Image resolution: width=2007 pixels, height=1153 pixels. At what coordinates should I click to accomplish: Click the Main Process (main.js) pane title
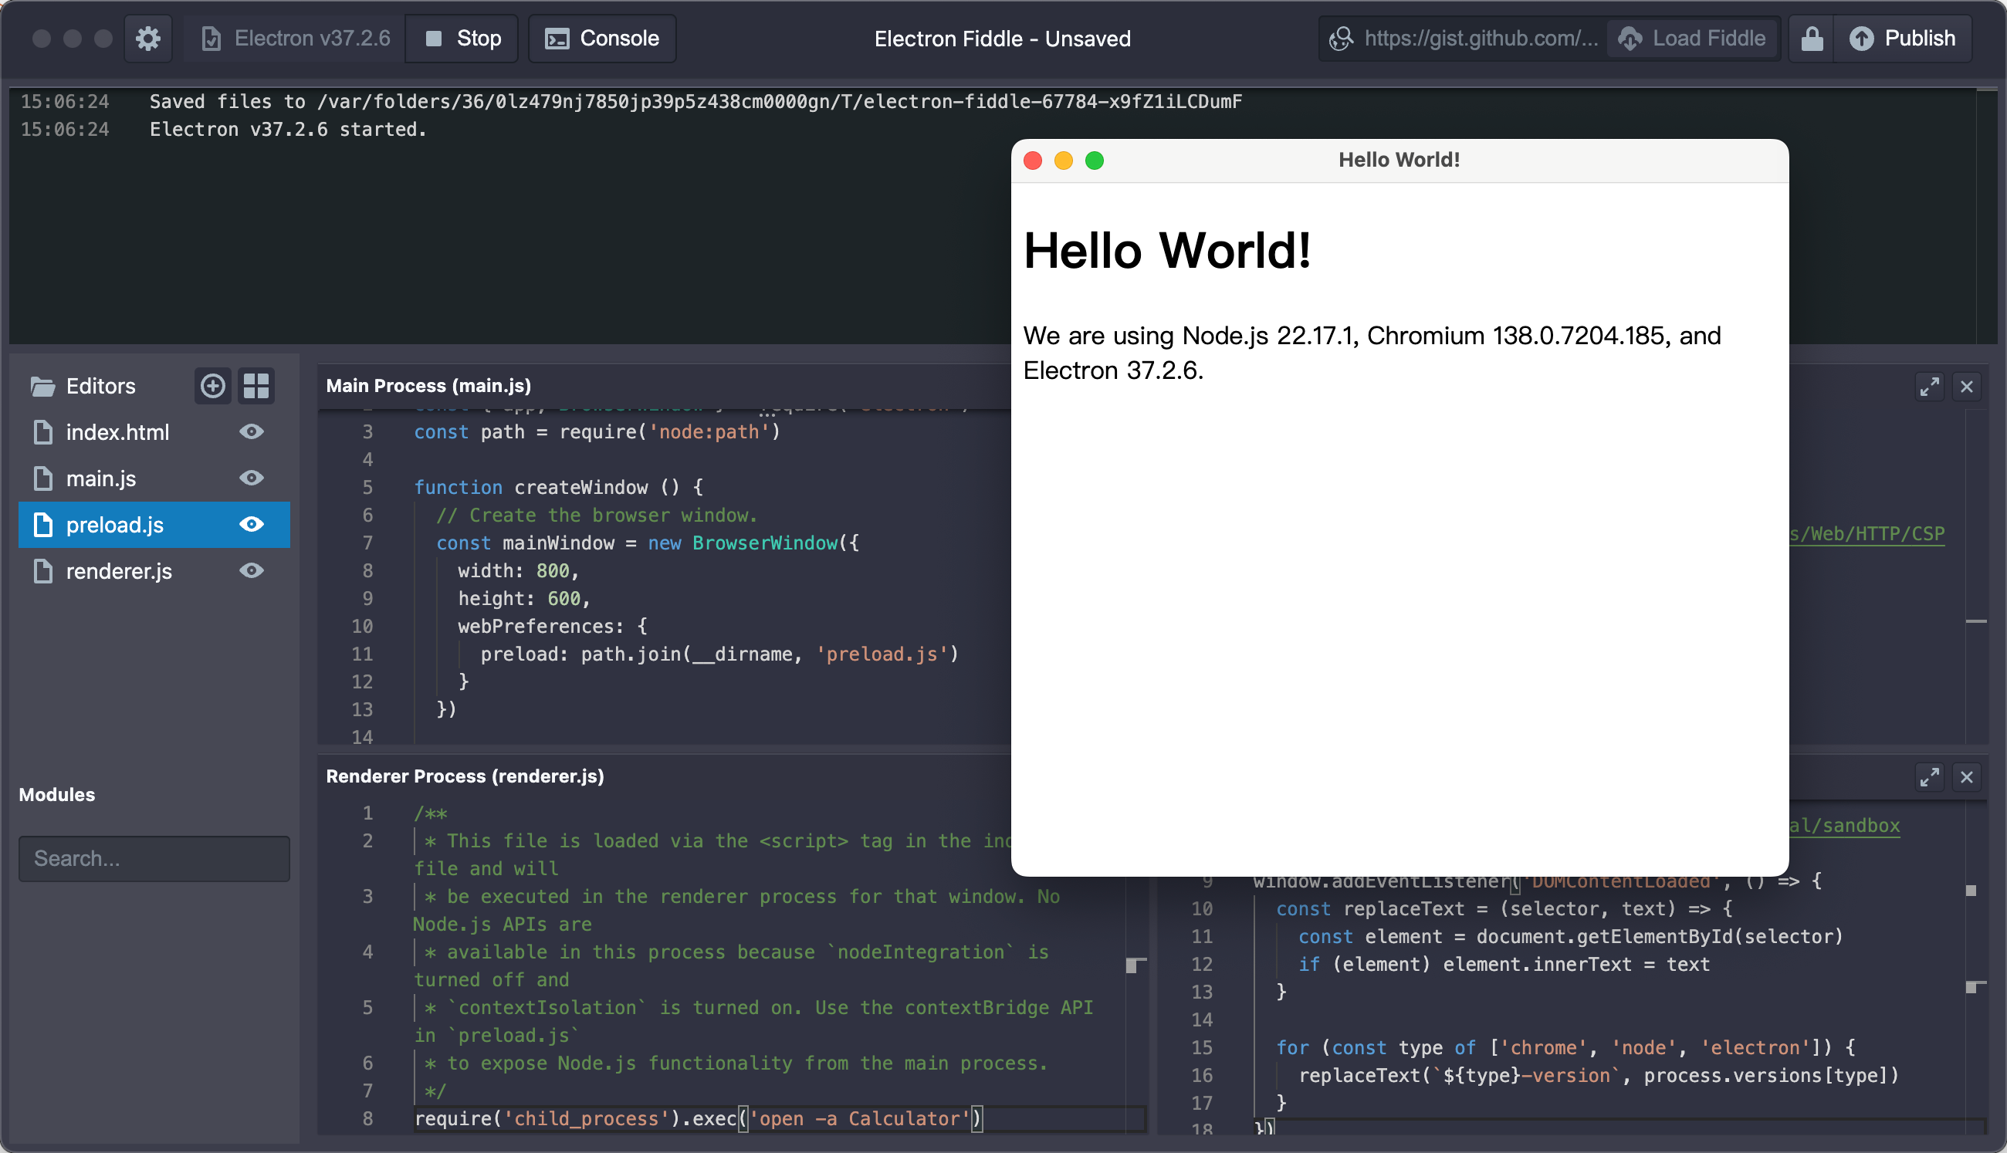[428, 386]
